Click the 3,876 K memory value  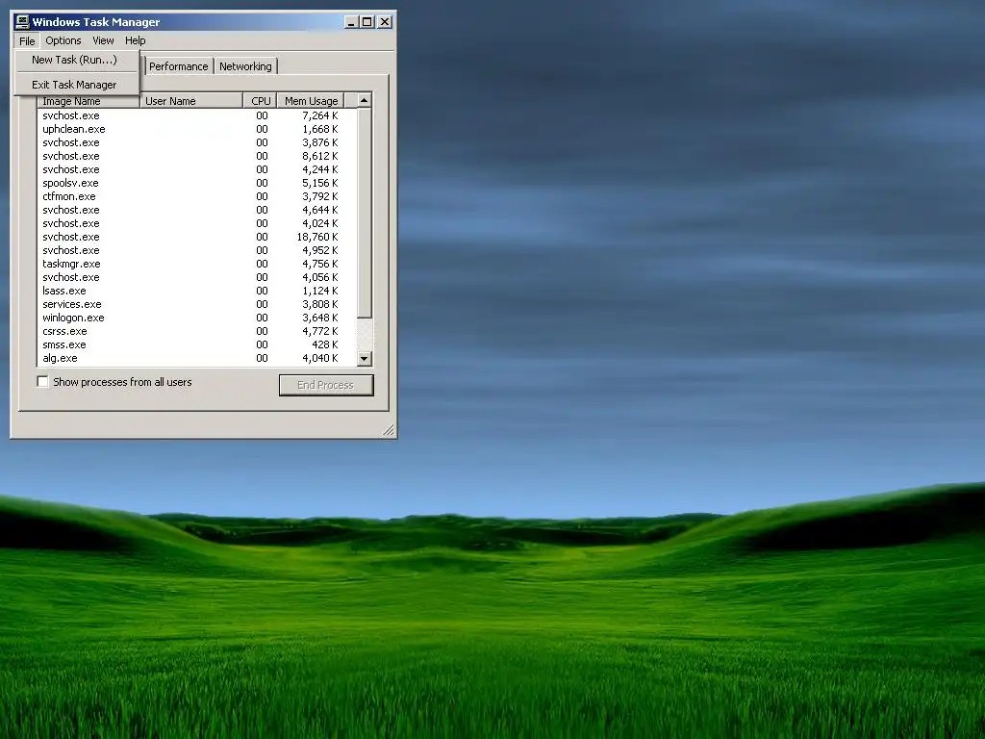[319, 142]
